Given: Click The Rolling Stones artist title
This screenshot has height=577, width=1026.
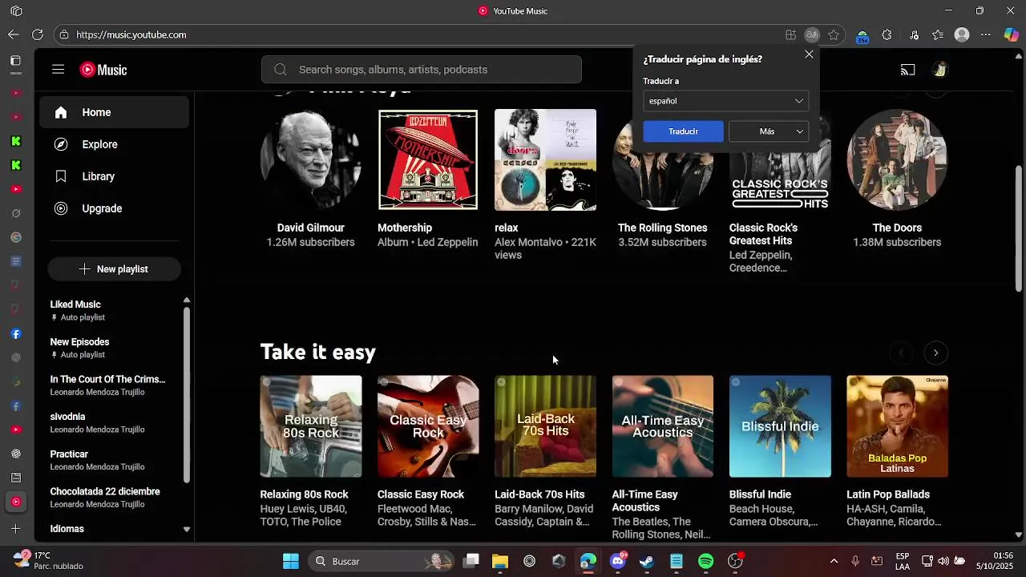Looking at the screenshot, I should click(x=662, y=228).
